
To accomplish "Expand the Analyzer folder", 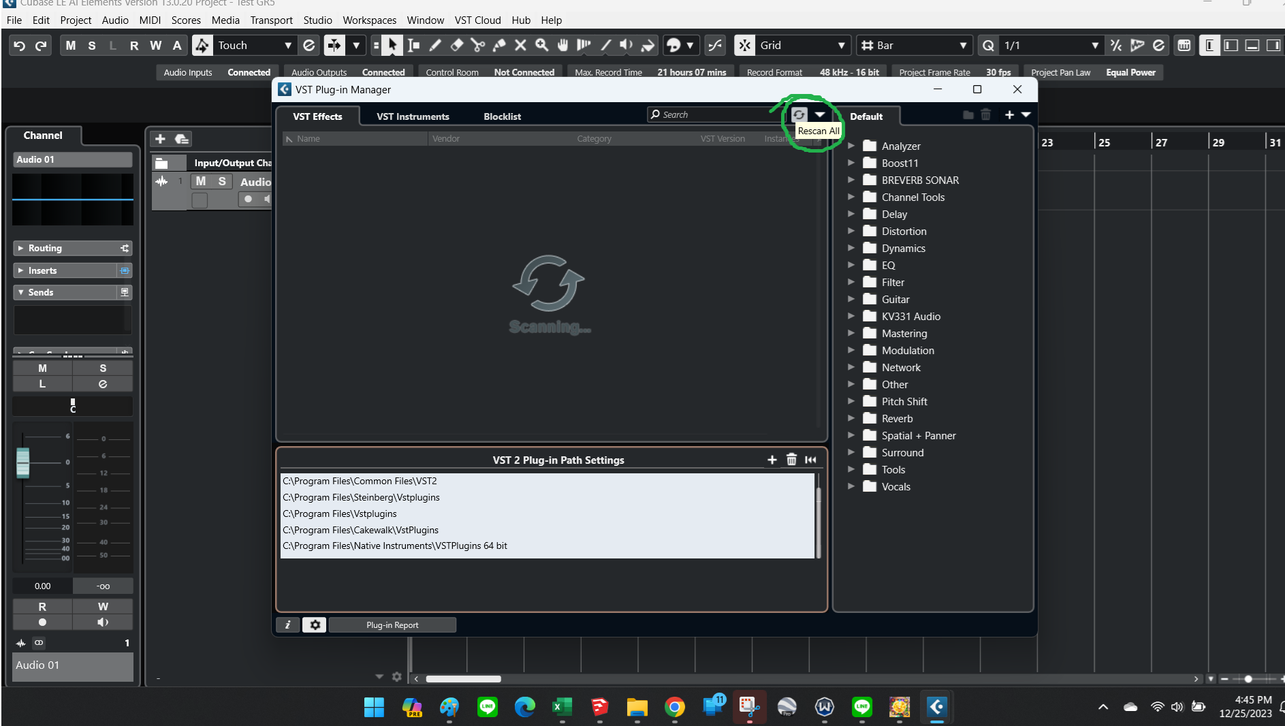I will coord(851,146).
